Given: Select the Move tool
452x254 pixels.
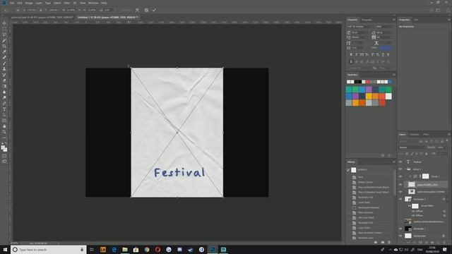Looking at the screenshot, I should pyautogui.click(x=4, y=23).
